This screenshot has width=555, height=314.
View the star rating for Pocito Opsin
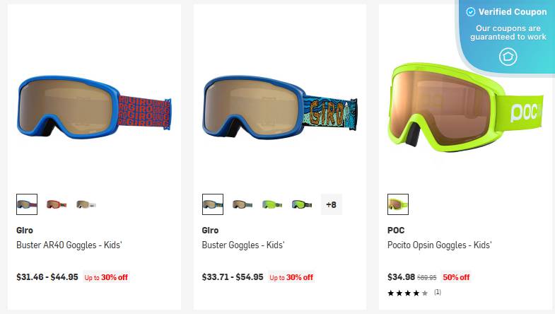point(408,293)
